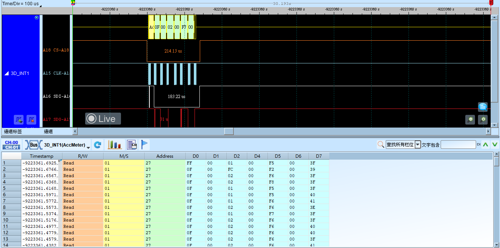Viewport: 500px width, 248px height.
Task: Click the Read cell in row 2
Action: [x=83, y=169]
